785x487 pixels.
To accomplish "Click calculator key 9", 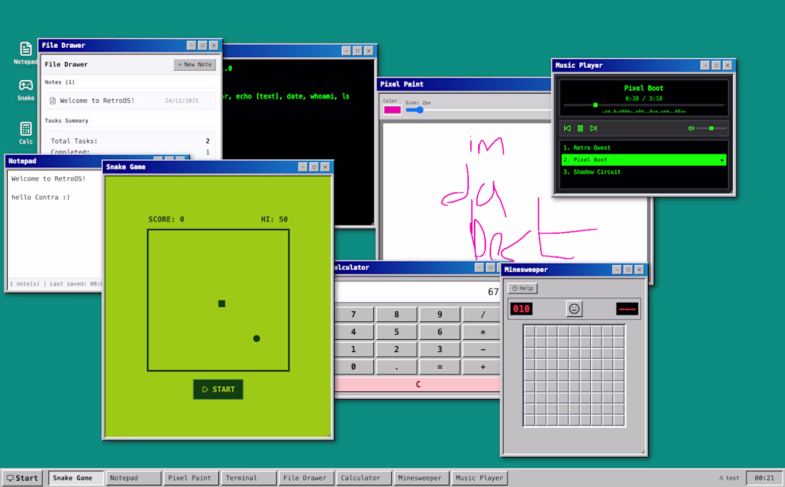I will coord(440,315).
